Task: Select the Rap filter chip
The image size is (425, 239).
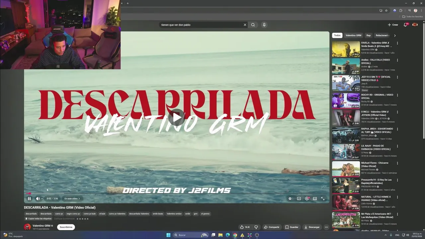Action: tap(369, 36)
